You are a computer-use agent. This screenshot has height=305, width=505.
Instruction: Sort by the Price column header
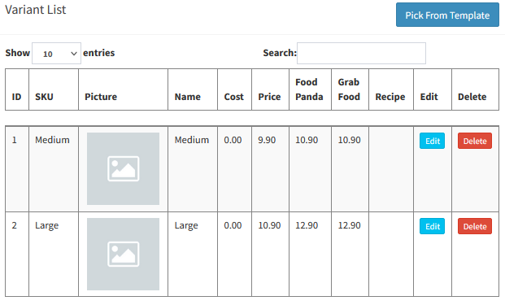coord(270,89)
